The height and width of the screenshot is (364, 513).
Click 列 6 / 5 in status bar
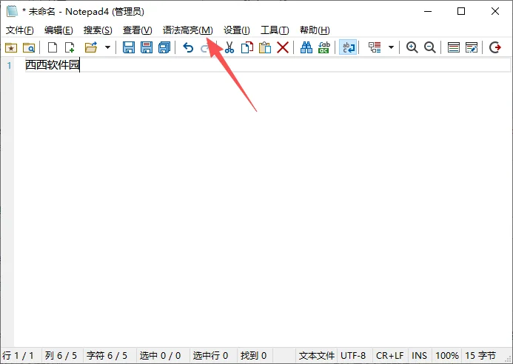click(x=61, y=356)
